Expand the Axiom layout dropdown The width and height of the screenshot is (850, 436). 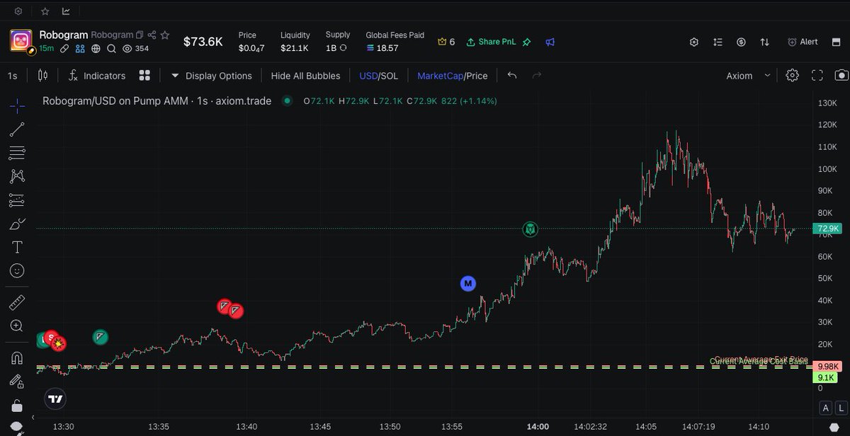coord(748,75)
